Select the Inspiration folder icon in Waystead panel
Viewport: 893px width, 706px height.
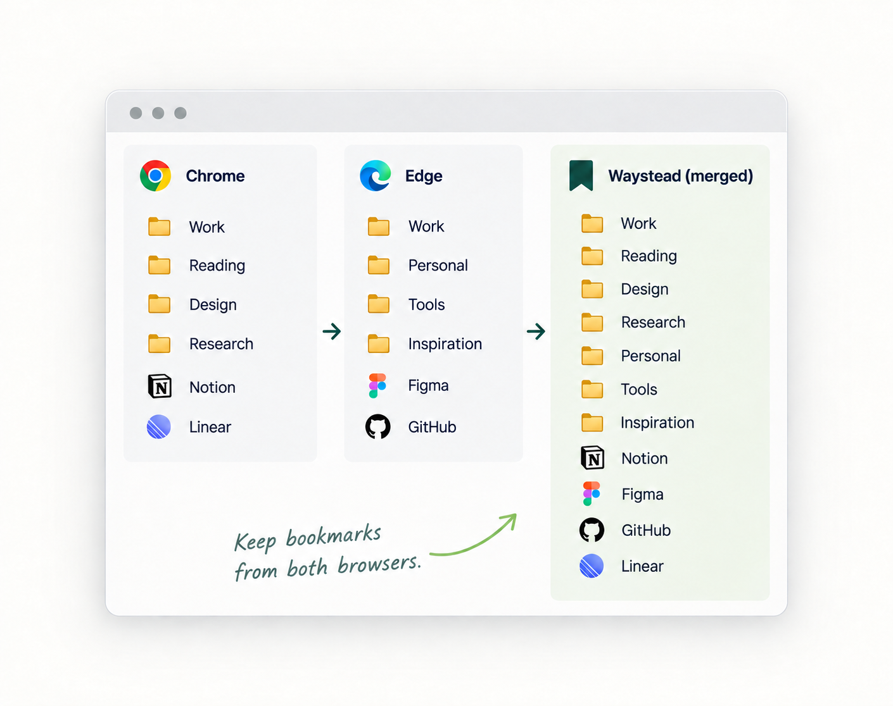(592, 422)
